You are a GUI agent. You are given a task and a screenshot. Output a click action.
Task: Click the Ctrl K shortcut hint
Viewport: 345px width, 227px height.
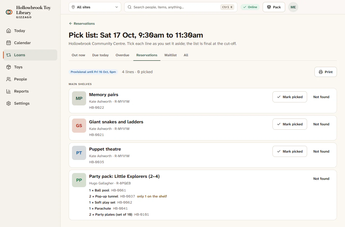click(227, 7)
